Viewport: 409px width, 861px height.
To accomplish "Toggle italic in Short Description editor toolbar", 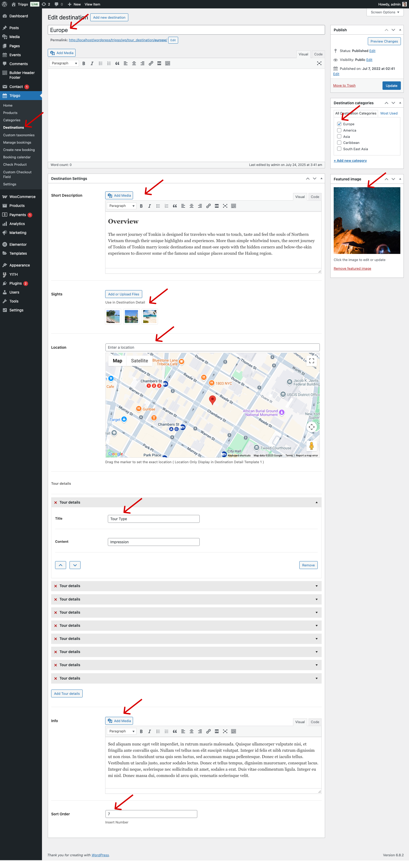I will click(x=150, y=206).
